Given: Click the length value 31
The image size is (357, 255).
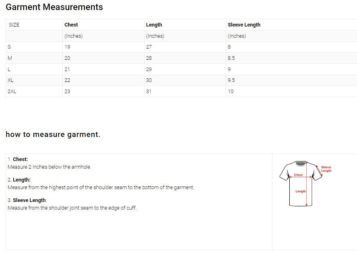Looking at the screenshot, I should coord(149,91).
